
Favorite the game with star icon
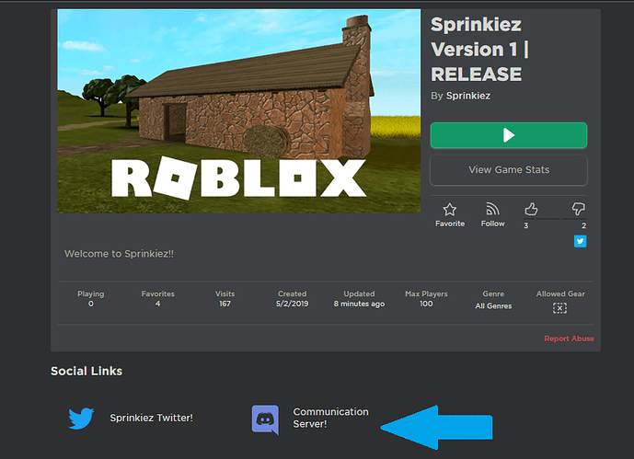(450, 210)
